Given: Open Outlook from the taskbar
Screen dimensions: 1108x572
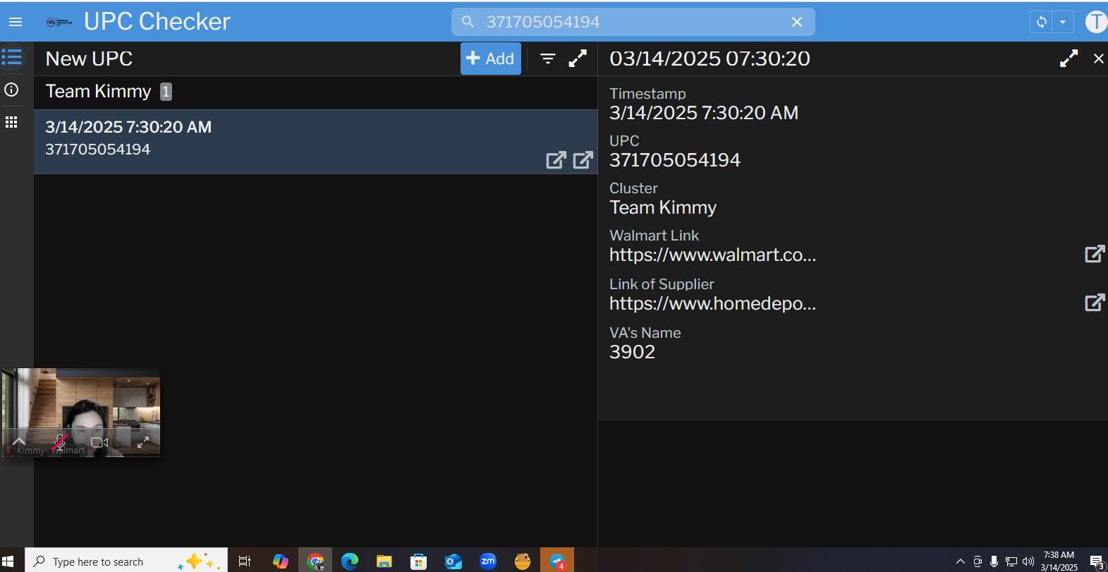Looking at the screenshot, I should click(453, 561).
